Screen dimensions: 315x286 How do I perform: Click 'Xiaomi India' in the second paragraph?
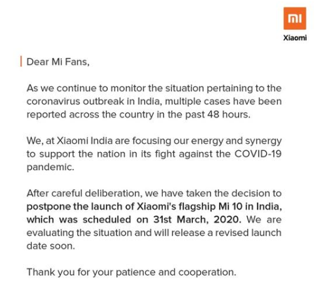click(85, 141)
